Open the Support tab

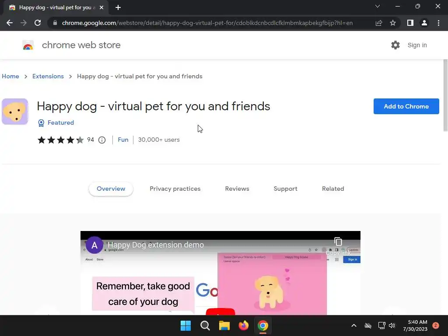285,189
